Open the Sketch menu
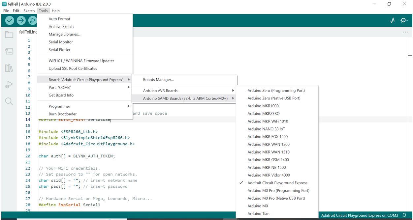413x220 pixels. pos(29,11)
